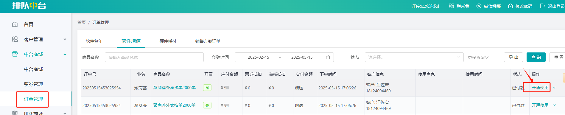Open second row's 聚商荟外卖按单2000单 product link

(x=175, y=105)
